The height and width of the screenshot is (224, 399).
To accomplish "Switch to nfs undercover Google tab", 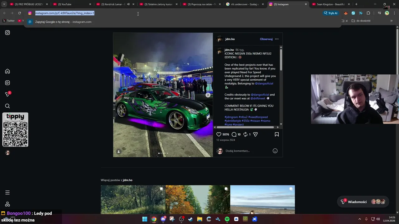I will click(245, 4).
